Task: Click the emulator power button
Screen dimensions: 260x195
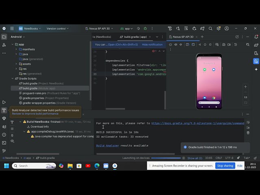Action: pyautogui.click(x=171, y=45)
